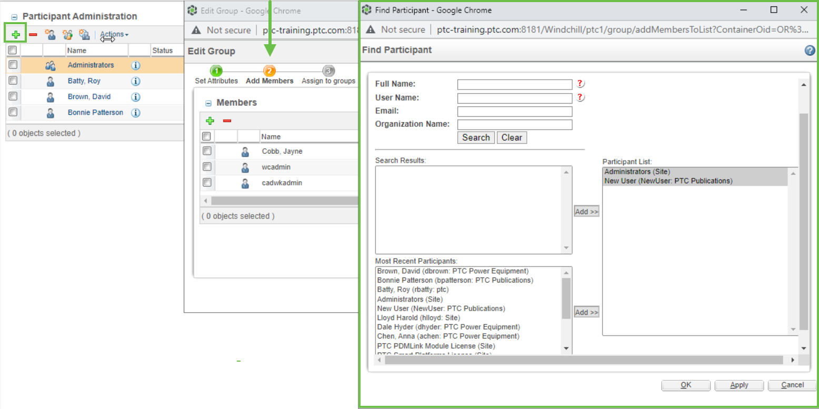
Task: Click the Clear button
Action: coord(512,137)
